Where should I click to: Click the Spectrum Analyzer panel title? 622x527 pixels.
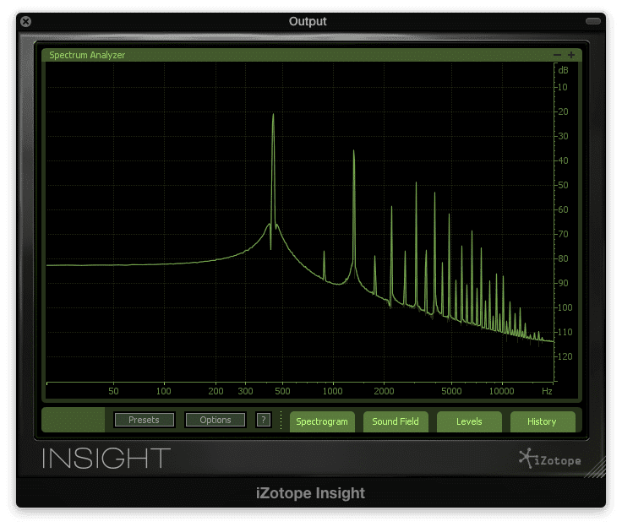tap(87, 55)
